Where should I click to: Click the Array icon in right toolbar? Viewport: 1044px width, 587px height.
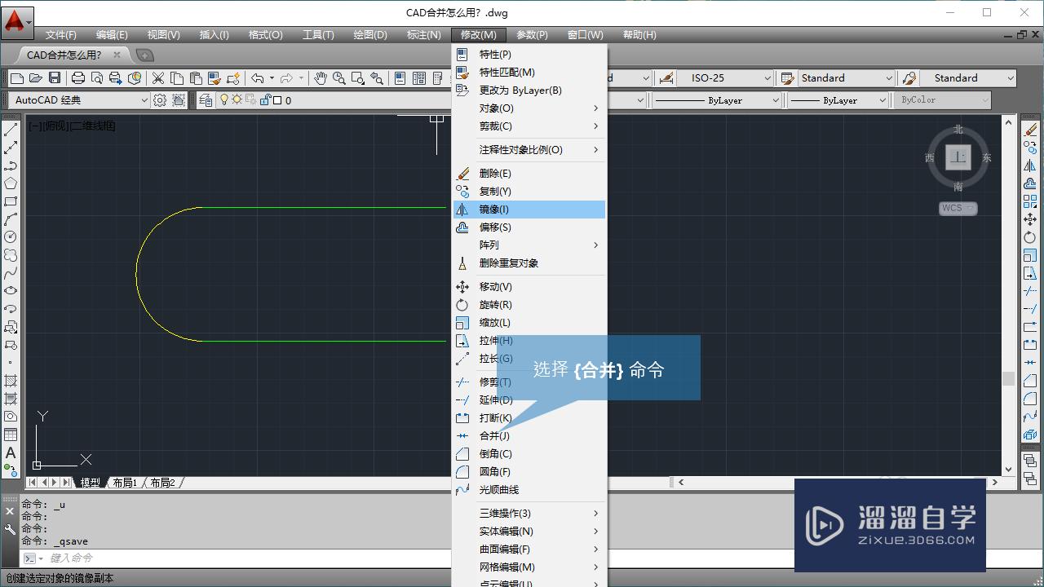[1031, 201]
